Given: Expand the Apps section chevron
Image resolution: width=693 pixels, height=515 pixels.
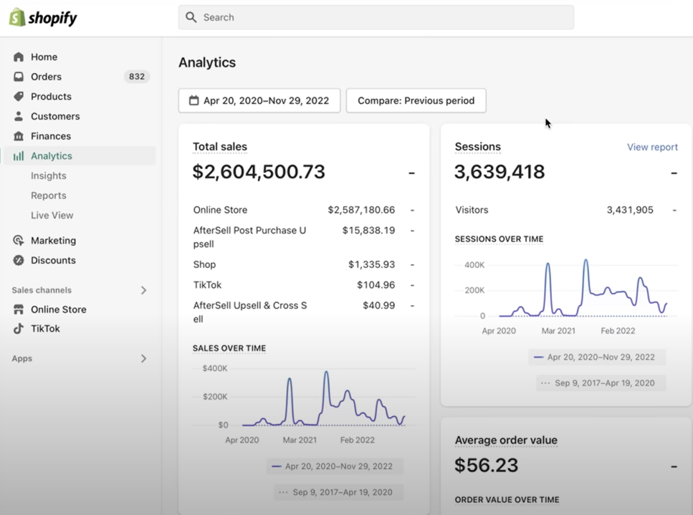Looking at the screenshot, I should click(144, 358).
